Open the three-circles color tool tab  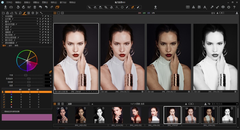[7, 13]
